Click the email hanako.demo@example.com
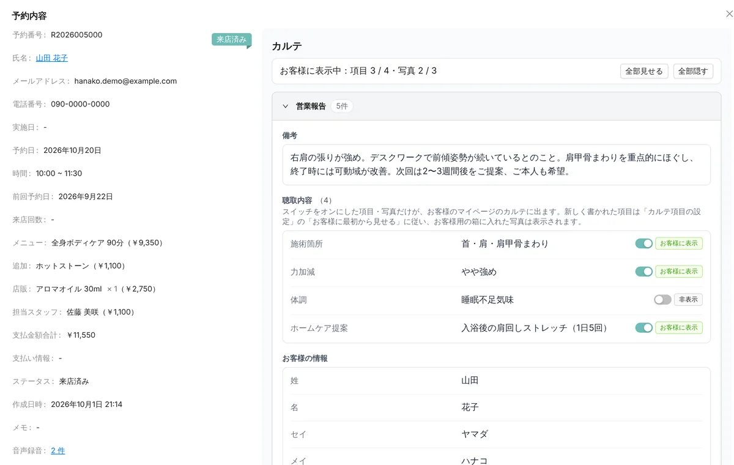This screenshot has width=734, height=465. (125, 81)
